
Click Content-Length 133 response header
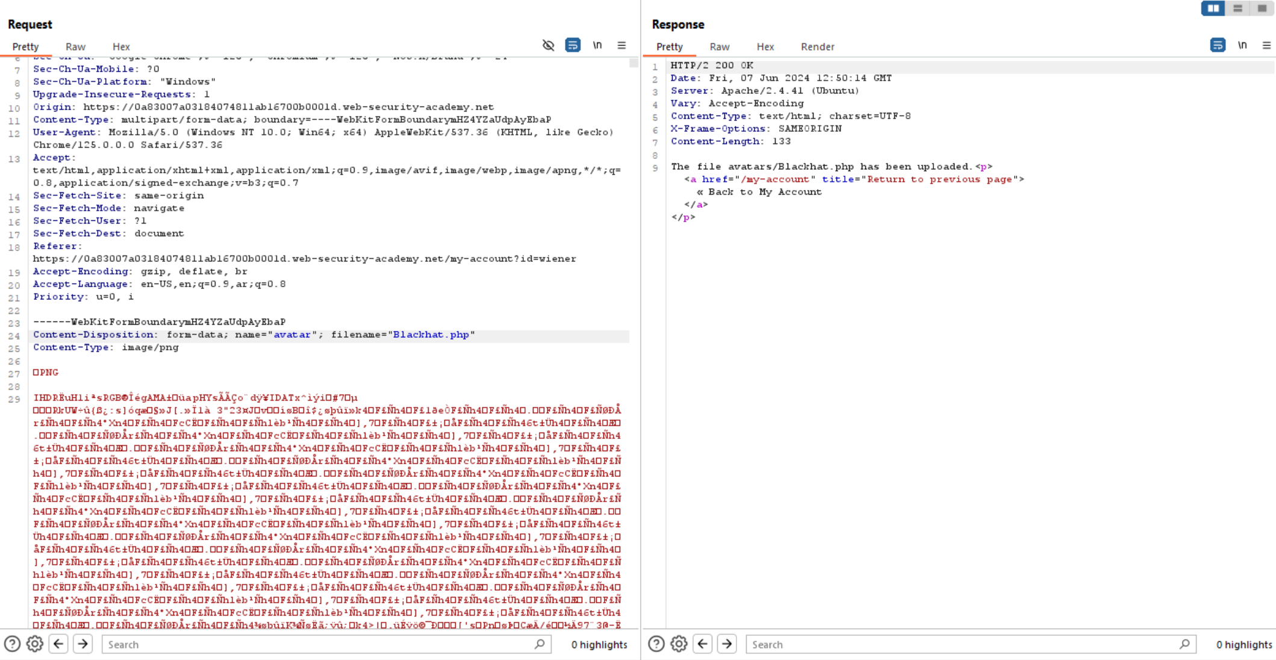731,141
